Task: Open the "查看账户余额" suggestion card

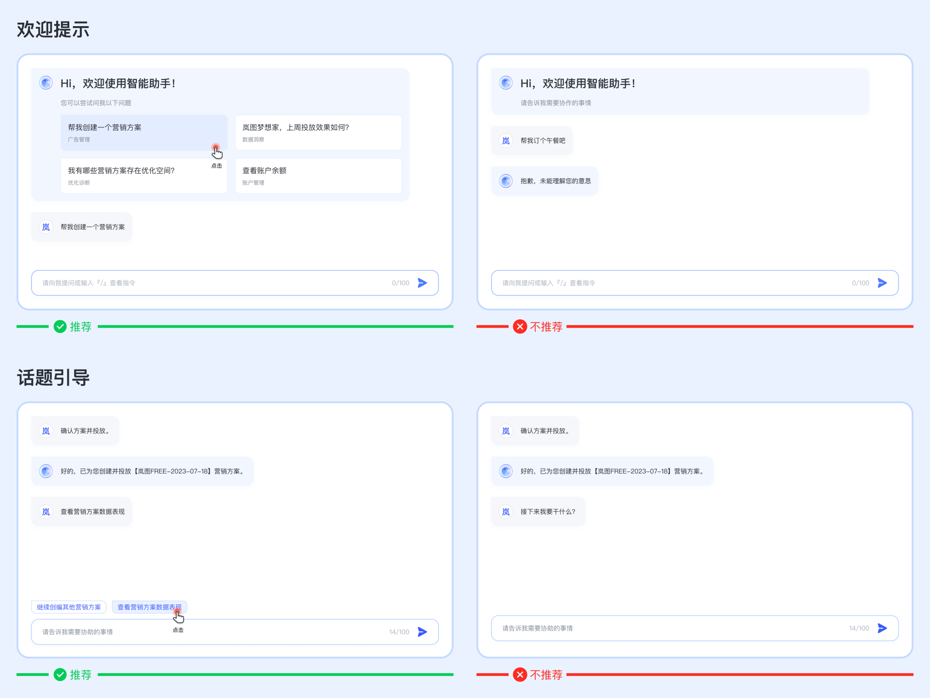Action: coord(318,175)
